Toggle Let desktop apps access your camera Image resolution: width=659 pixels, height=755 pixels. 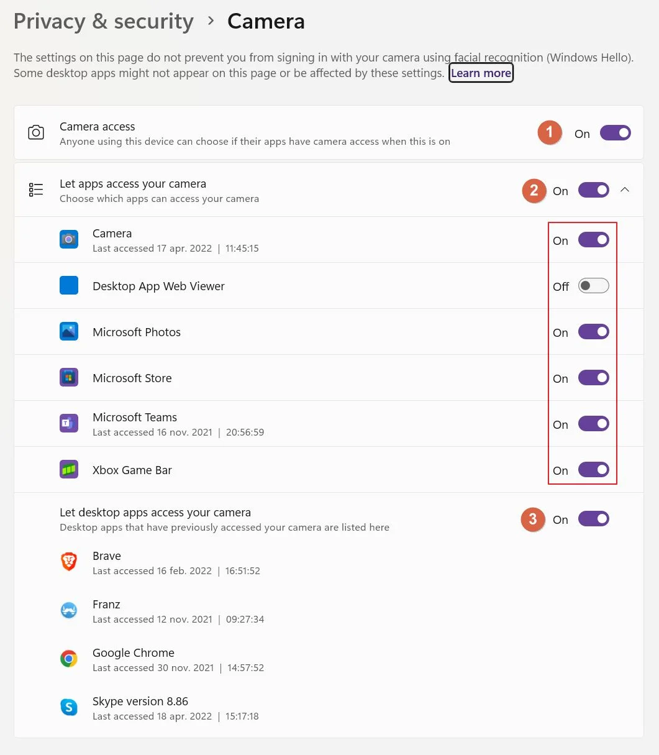594,519
